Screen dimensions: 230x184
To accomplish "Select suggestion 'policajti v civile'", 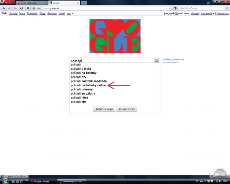I will pos(115,69).
